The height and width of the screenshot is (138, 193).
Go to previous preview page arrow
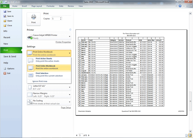[77, 135]
